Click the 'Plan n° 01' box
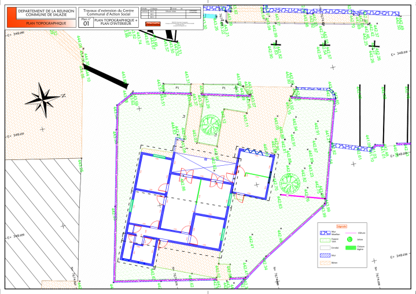Screen dimensions: 416x294 pyautogui.click(x=86, y=23)
